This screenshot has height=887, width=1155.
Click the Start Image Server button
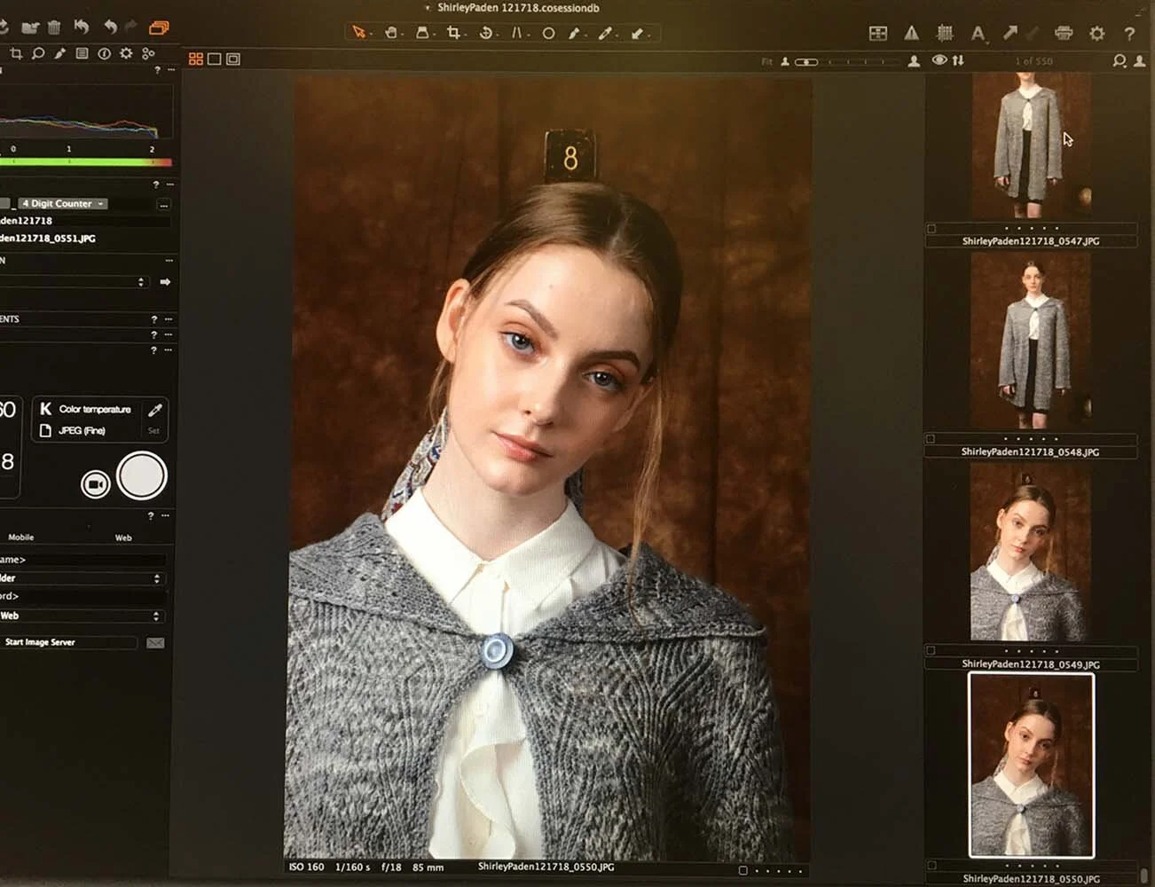click(x=69, y=642)
